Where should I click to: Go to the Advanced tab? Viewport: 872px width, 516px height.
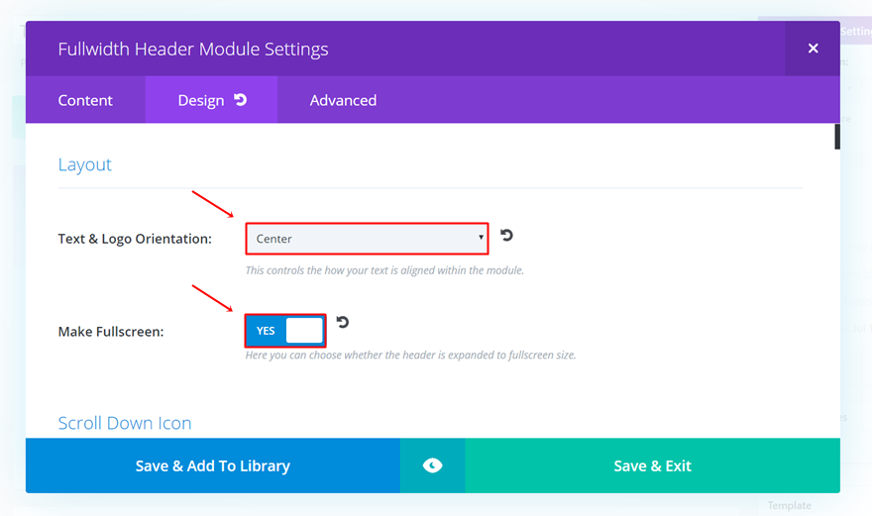(x=343, y=100)
